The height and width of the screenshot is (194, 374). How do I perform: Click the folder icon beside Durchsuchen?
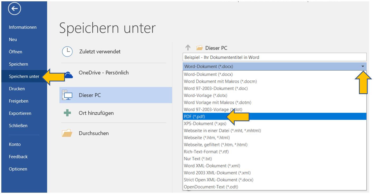(67, 133)
